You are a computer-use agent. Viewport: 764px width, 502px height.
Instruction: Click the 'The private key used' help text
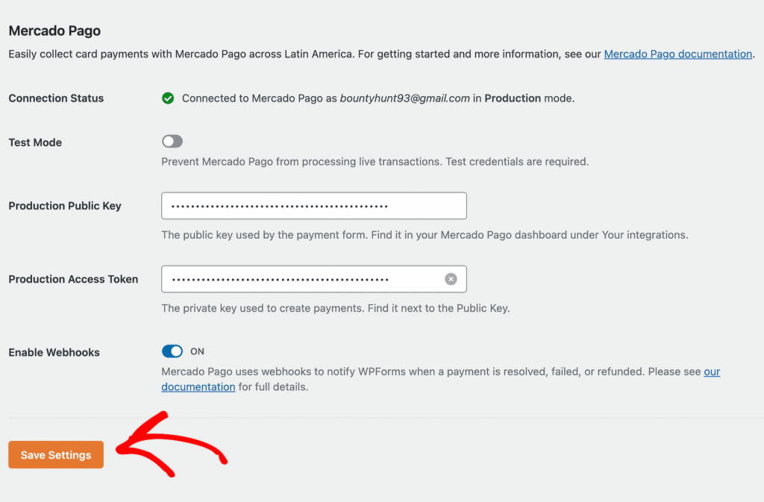(336, 308)
